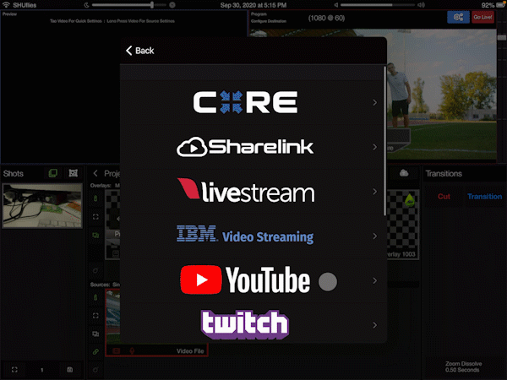Click the YouTube logo
The width and height of the screenshot is (507, 380).
tap(245, 280)
